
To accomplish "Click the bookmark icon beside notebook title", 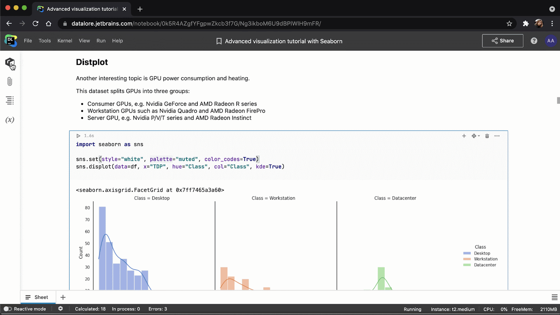I will point(219,41).
